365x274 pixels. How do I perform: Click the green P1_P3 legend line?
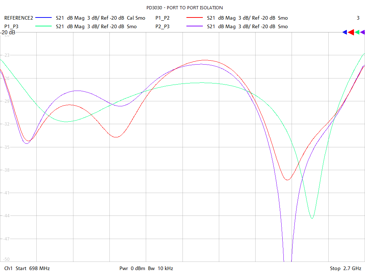[x=43, y=26]
